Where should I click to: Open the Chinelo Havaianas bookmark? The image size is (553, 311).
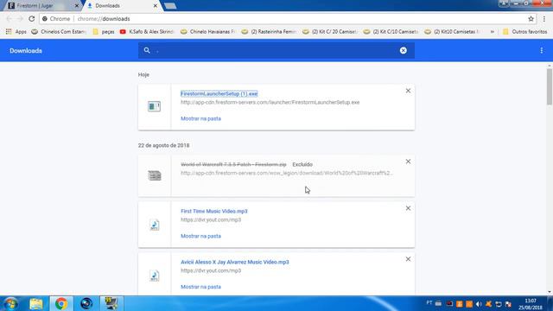click(207, 32)
